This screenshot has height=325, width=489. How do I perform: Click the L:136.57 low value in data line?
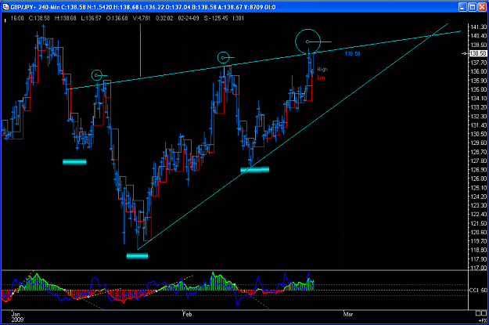91,18
